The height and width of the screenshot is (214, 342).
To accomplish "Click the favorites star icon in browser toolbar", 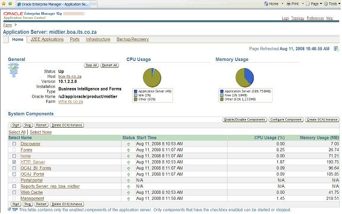I will click(4, 4).
